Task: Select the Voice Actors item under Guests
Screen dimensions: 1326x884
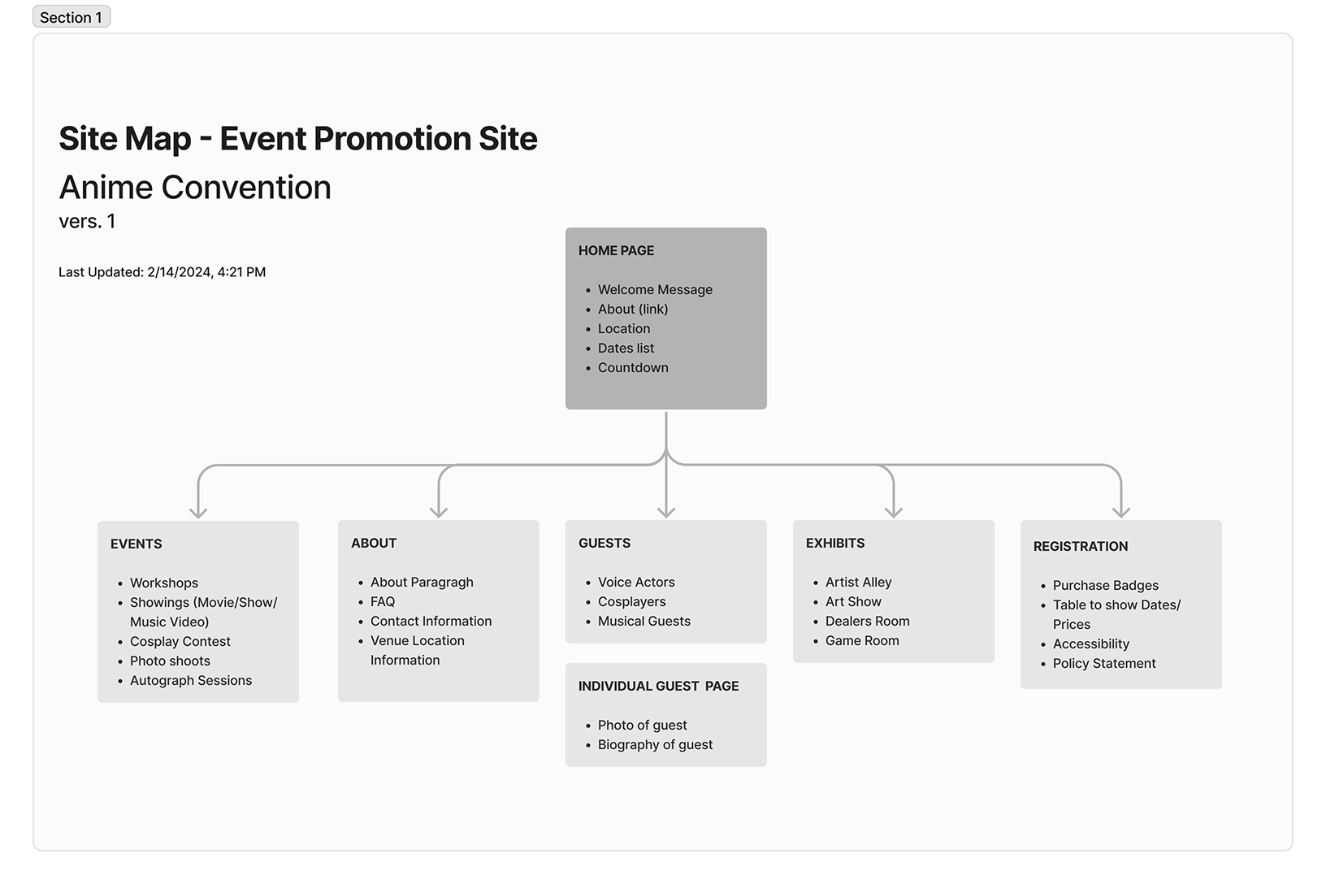Action: pyautogui.click(x=636, y=583)
